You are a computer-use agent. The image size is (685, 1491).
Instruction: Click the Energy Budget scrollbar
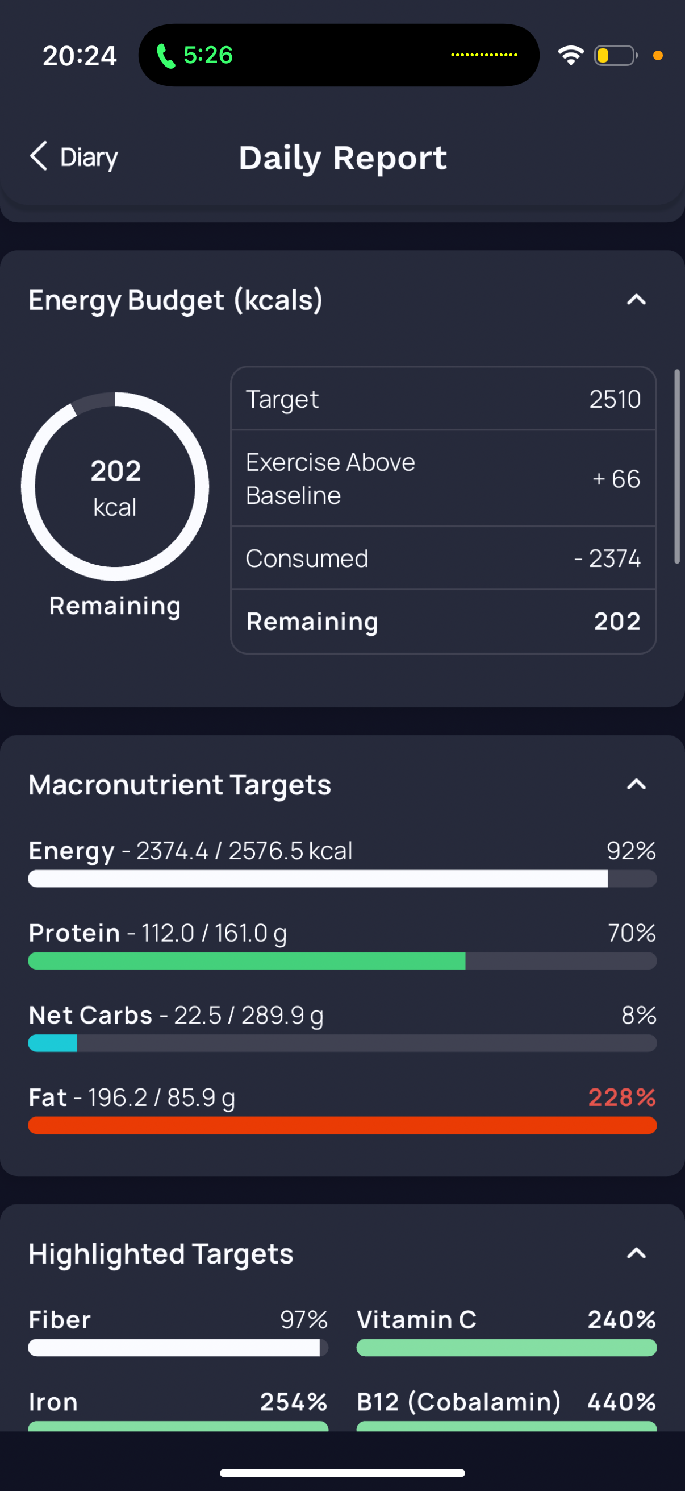click(x=677, y=466)
